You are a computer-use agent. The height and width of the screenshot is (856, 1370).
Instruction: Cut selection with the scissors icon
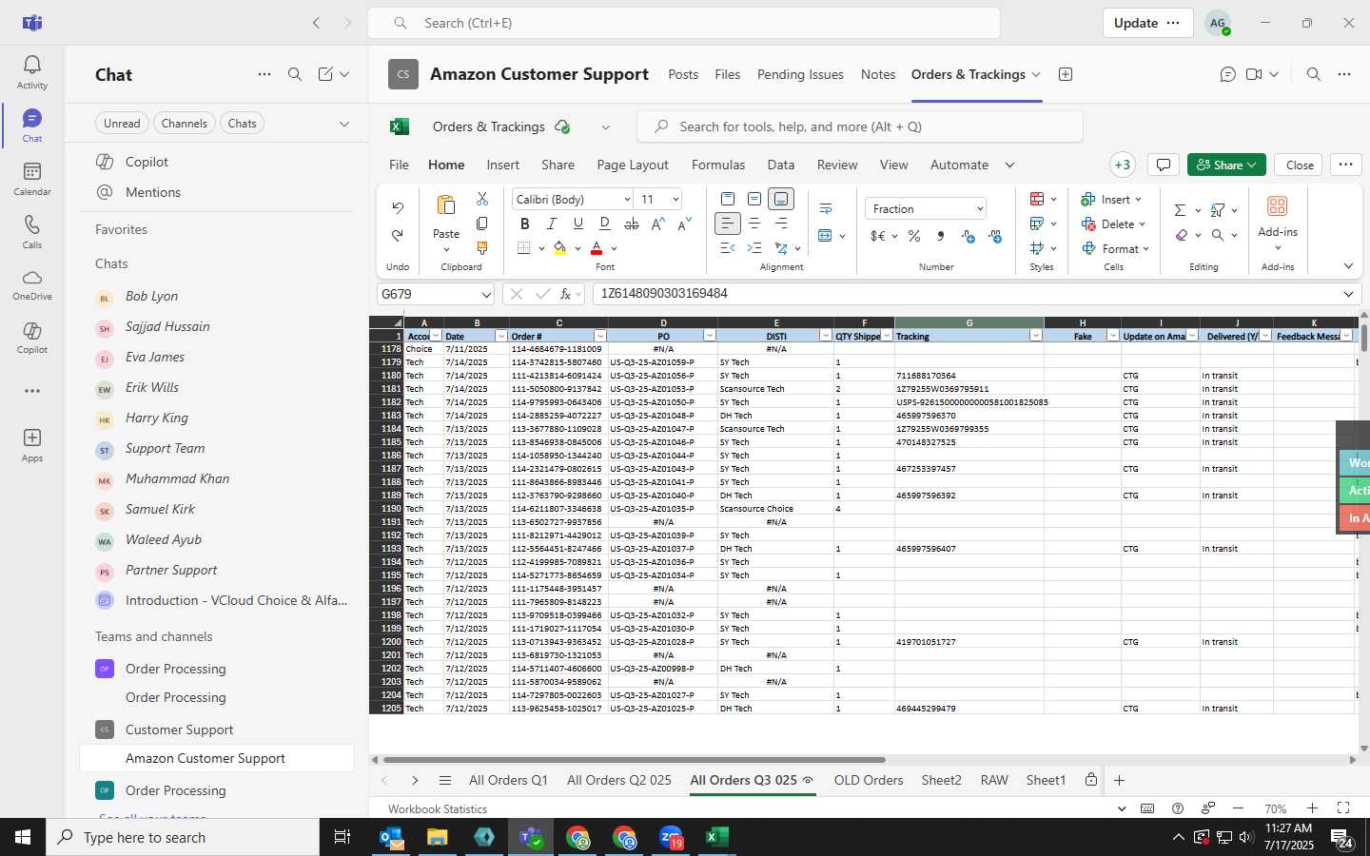482,199
